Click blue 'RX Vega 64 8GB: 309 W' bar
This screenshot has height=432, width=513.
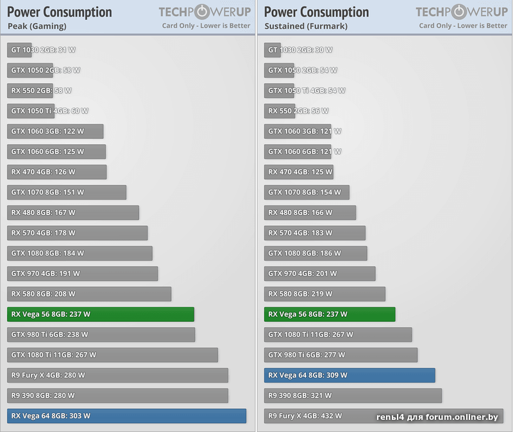(x=349, y=375)
